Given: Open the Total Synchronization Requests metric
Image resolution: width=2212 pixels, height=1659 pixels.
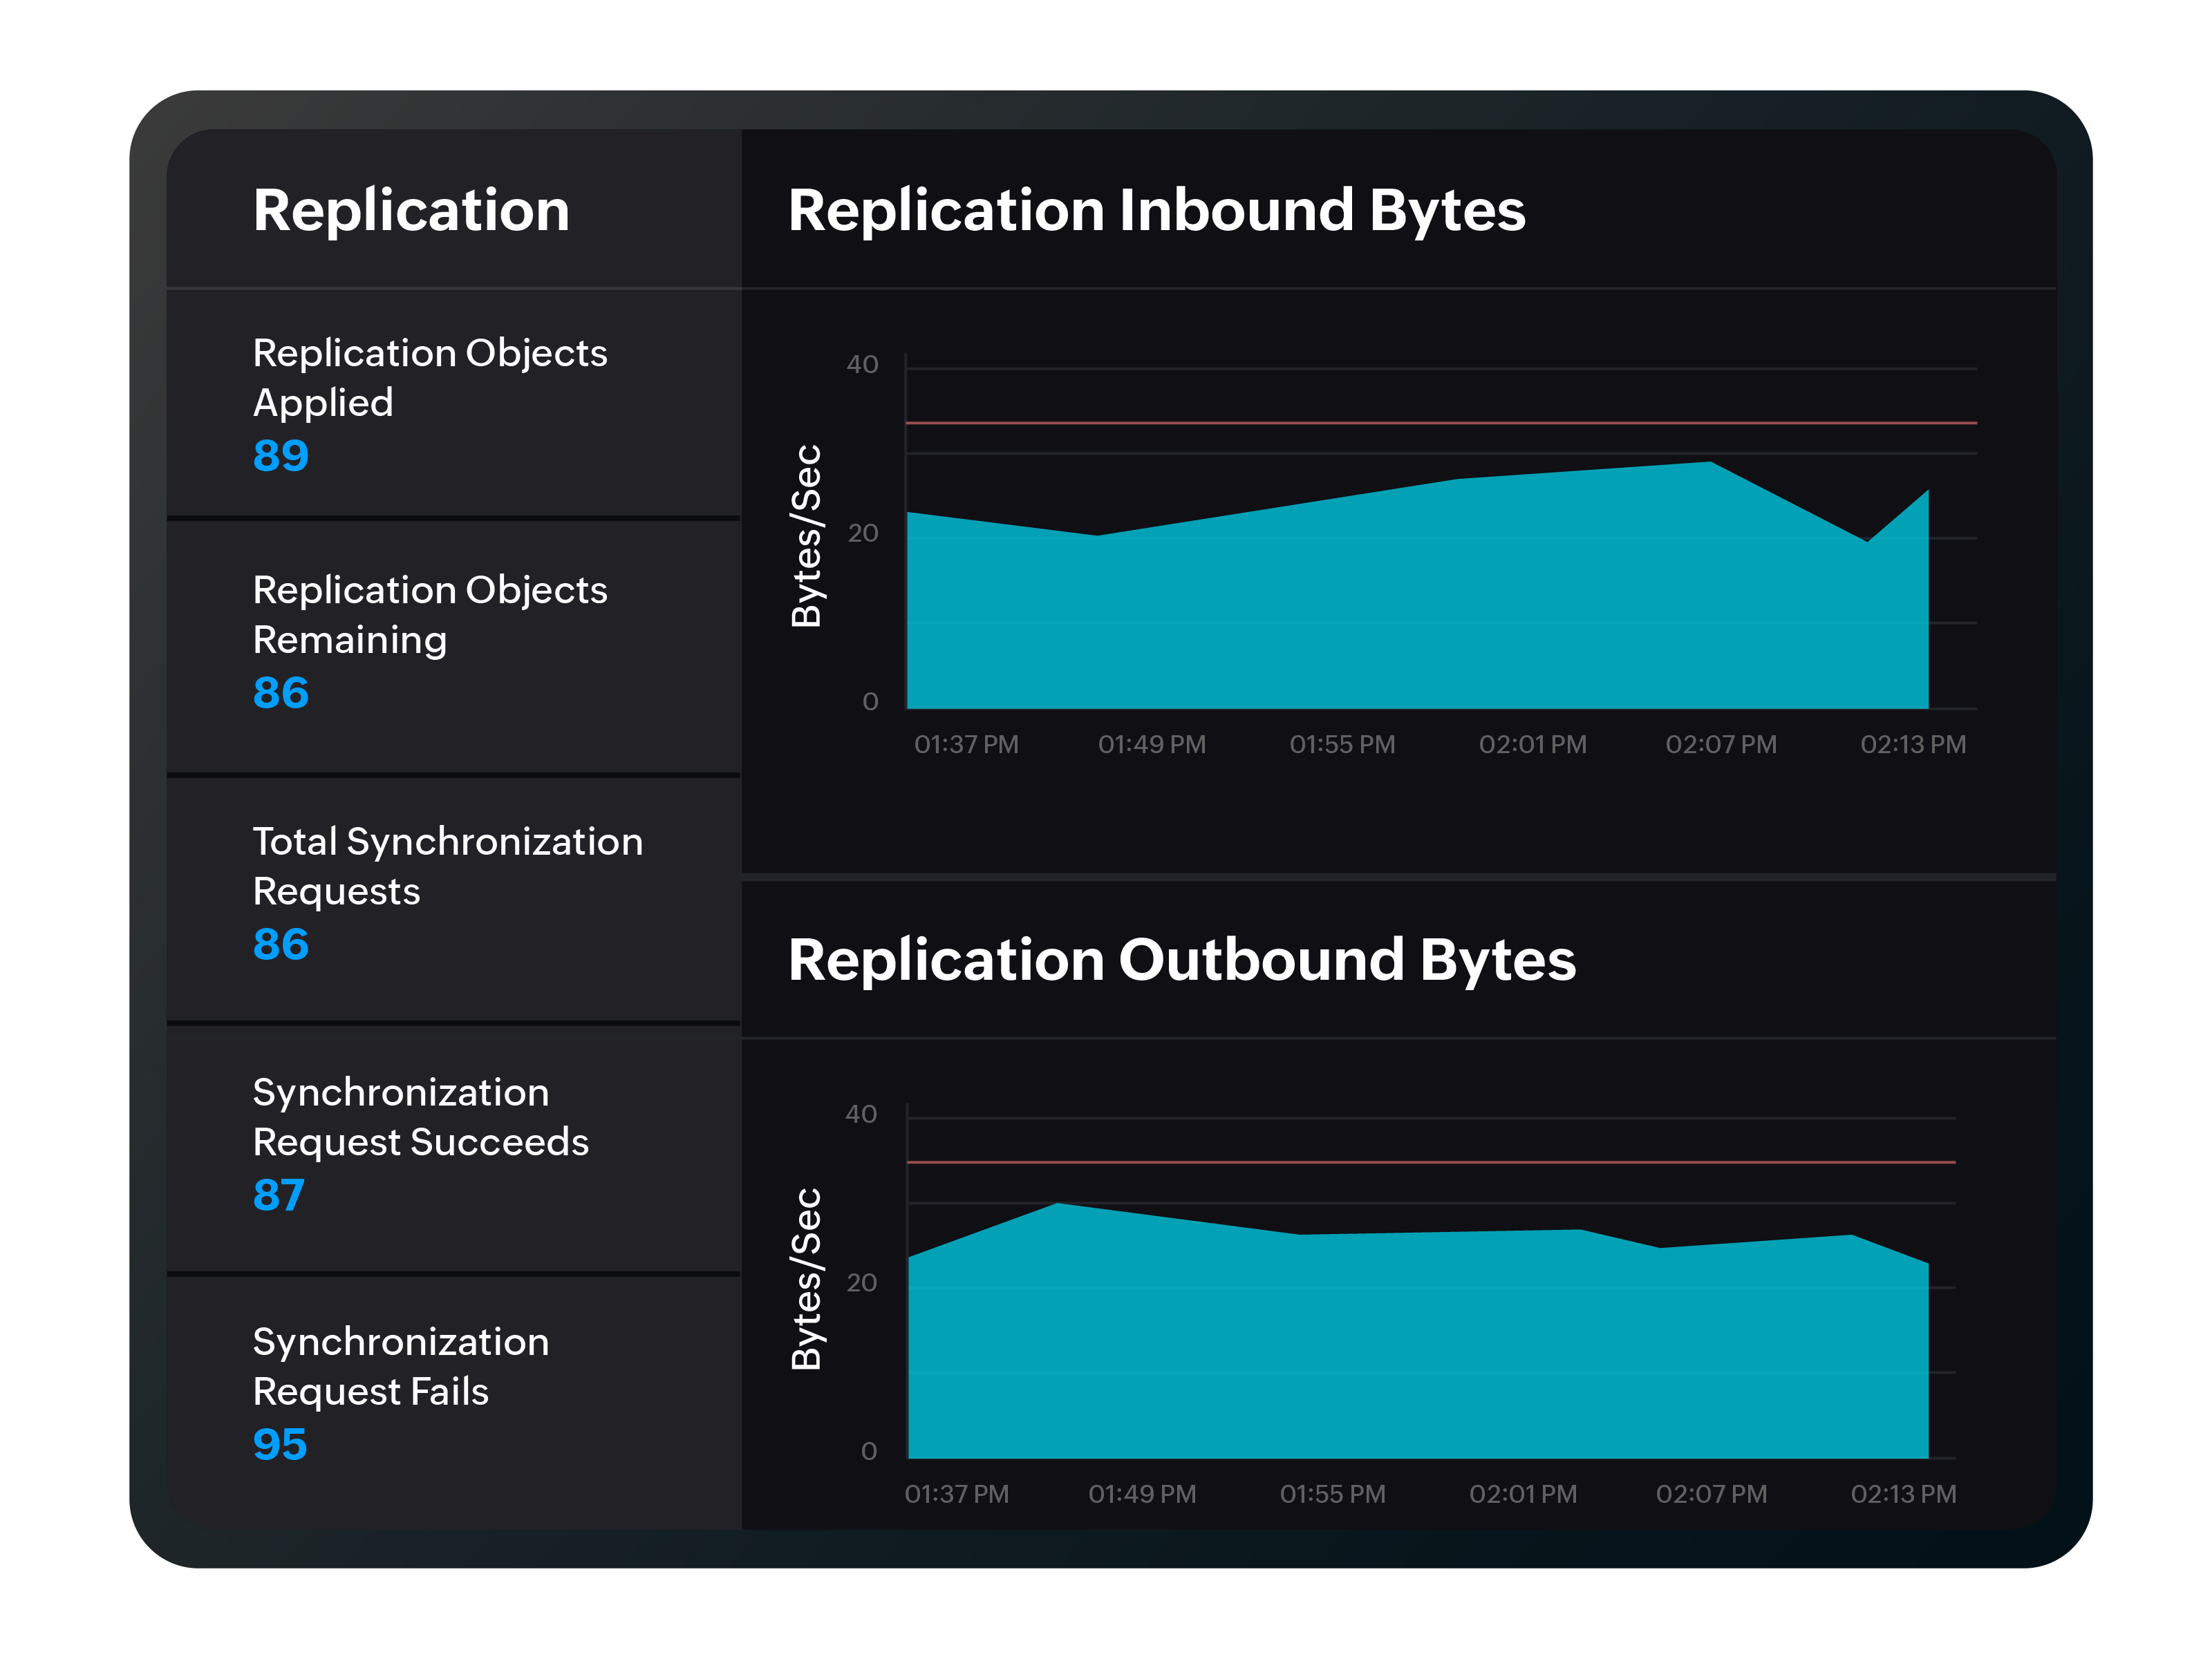Looking at the screenshot, I should click(x=448, y=866).
